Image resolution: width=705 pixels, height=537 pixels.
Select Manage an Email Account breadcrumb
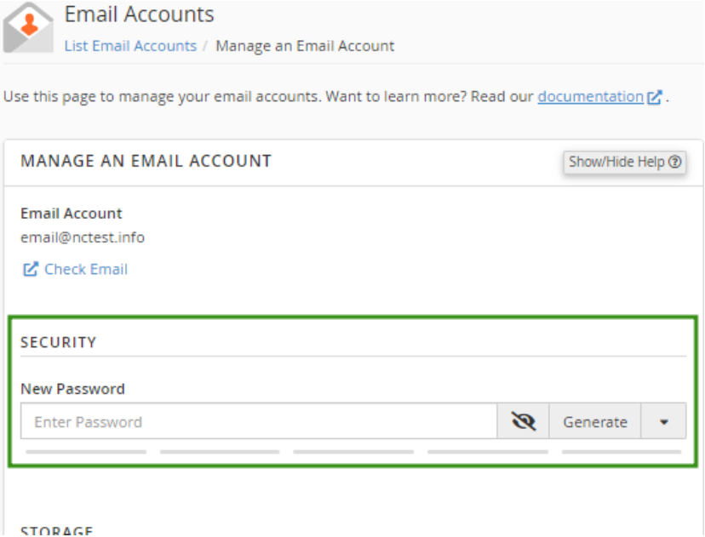305,46
